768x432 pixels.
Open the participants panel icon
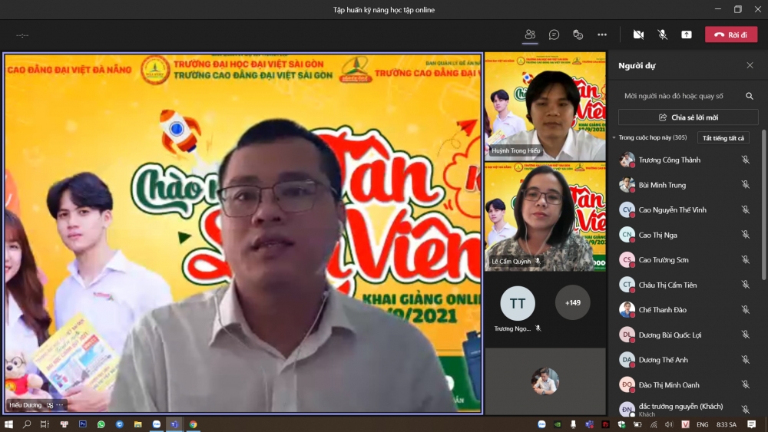point(530,35)
